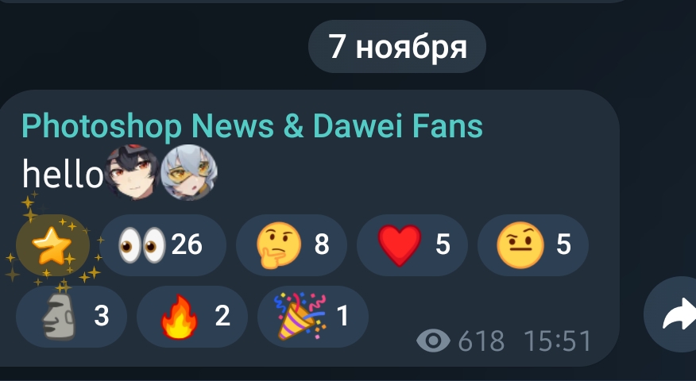Tap the moai statue reaction
696x381 pixels.
click(72, 317)
